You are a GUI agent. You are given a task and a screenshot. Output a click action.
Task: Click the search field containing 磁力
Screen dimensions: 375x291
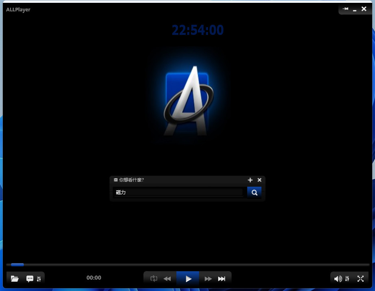point(178,192)
